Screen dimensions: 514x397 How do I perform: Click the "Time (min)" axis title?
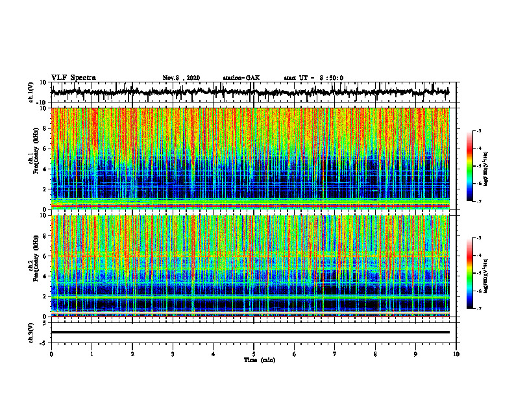point(260,360)
